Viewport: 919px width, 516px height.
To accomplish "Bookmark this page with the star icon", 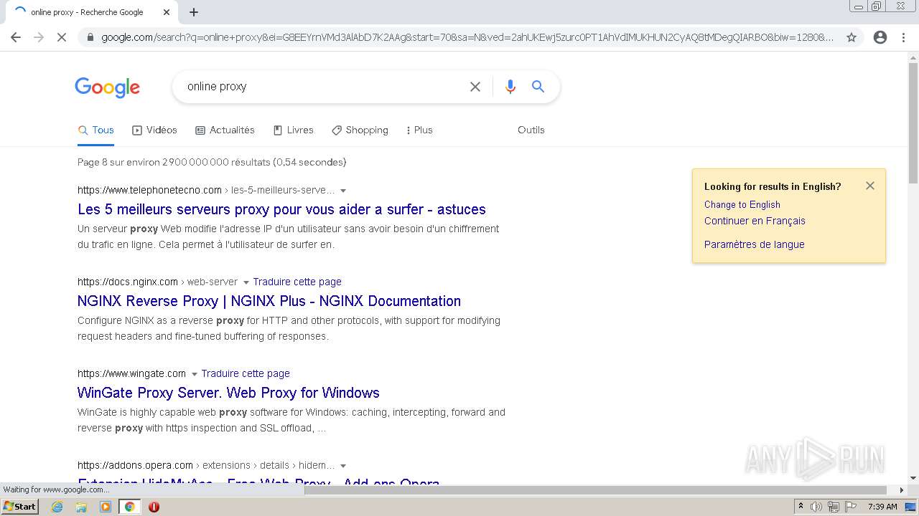I will (852, 37).
